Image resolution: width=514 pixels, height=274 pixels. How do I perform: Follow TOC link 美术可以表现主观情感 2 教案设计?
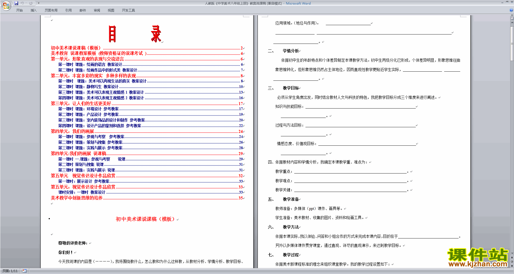(x=150, y=98)
